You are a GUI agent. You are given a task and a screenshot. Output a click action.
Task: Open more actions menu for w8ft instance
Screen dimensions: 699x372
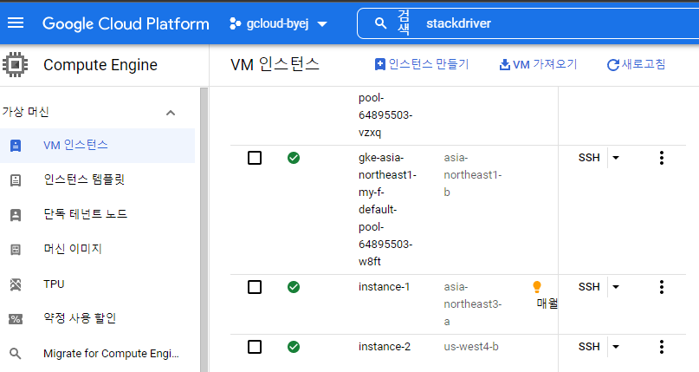pyautogui.click(x=662, y=158)
